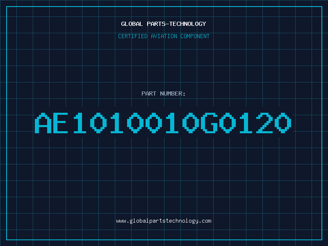Select the letter E in the part number

click(60, 123)
